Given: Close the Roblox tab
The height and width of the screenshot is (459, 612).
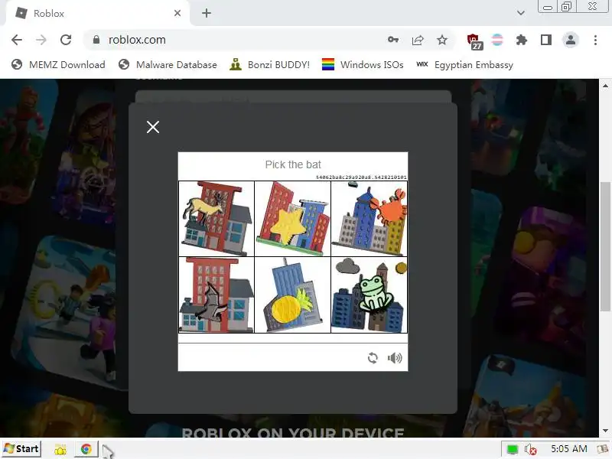Looking at the screenshot, I should 177,13.
